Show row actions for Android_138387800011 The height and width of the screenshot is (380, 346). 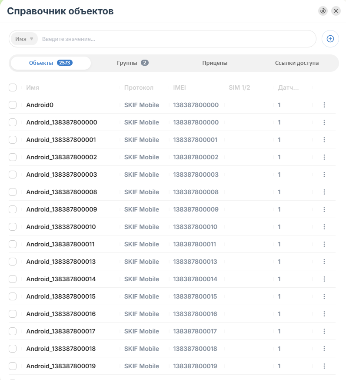pyautogui.click(x=324, y=244)
